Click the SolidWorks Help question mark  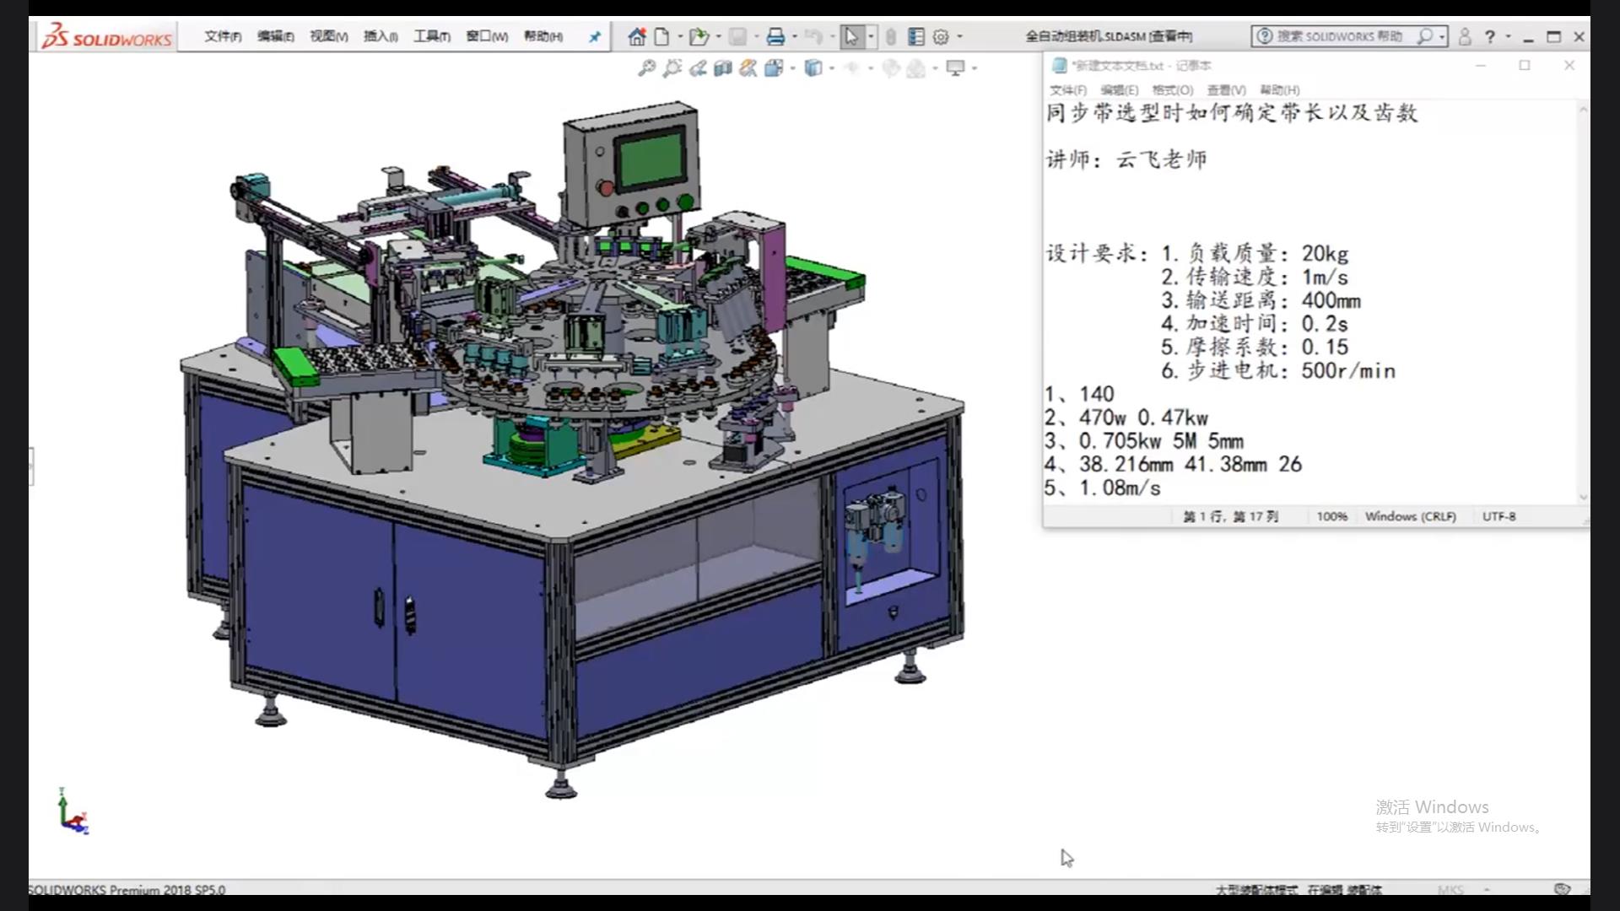(1490, 36)
